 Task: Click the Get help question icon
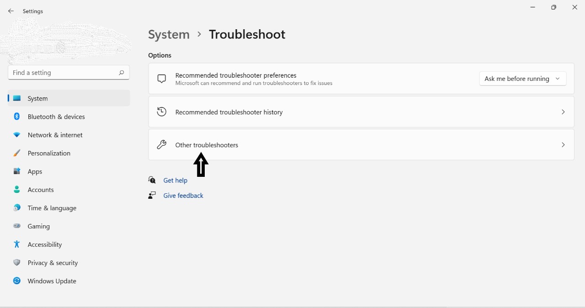[152, 180]
